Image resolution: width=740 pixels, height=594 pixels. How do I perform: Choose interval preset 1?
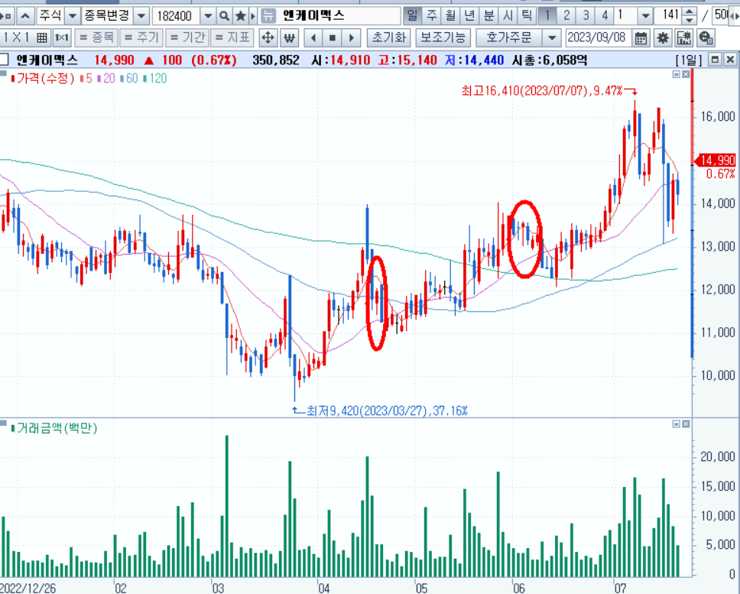click(547, 15)
